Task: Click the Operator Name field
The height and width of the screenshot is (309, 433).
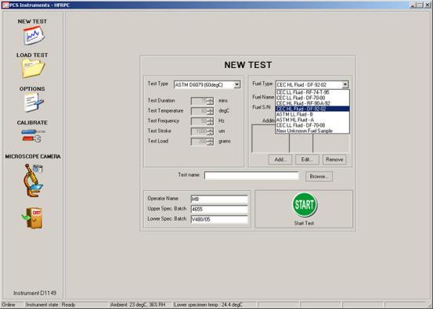Action: tap(219, 199)
